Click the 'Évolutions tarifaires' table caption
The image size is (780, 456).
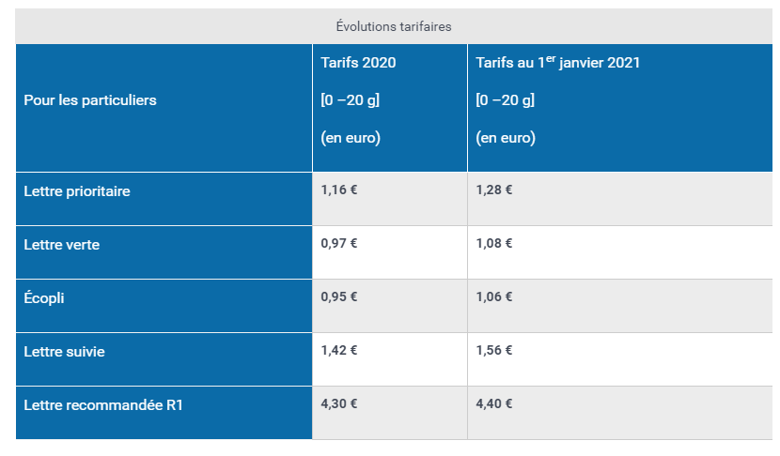[x=394, y=26]
